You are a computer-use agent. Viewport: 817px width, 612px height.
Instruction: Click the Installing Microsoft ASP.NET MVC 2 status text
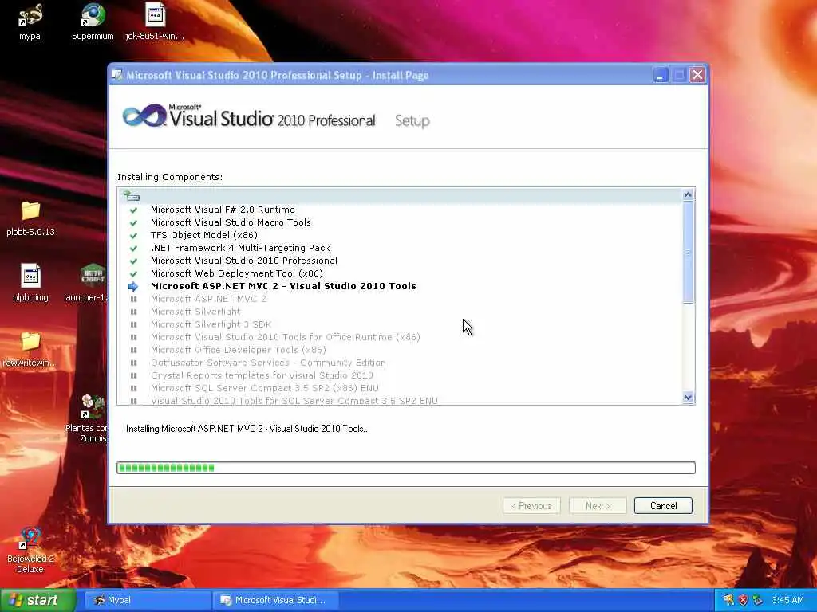click(248, 429)
